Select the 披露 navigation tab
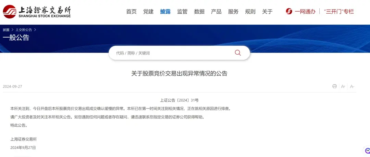Screen dimensions: 370x157 [x=165, y=12]
